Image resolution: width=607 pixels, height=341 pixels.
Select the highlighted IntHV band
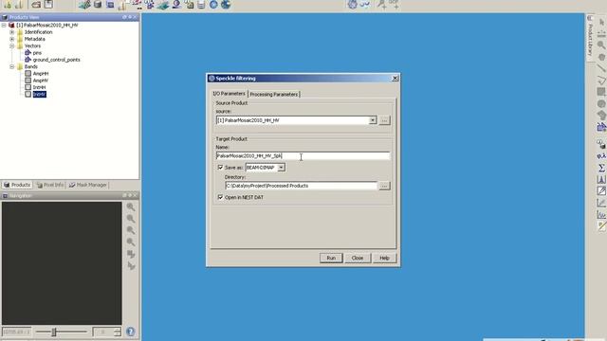[40, 95]
